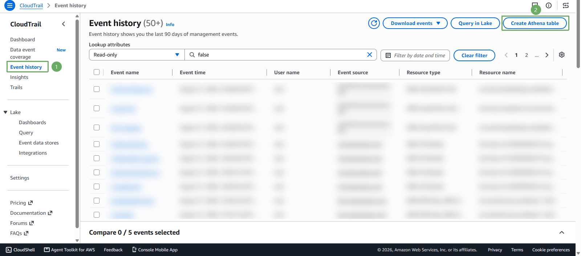Open Cookie preferences in the footer
Image resolution: width=581 pixels, height=256 pixels.
(551, 250)
